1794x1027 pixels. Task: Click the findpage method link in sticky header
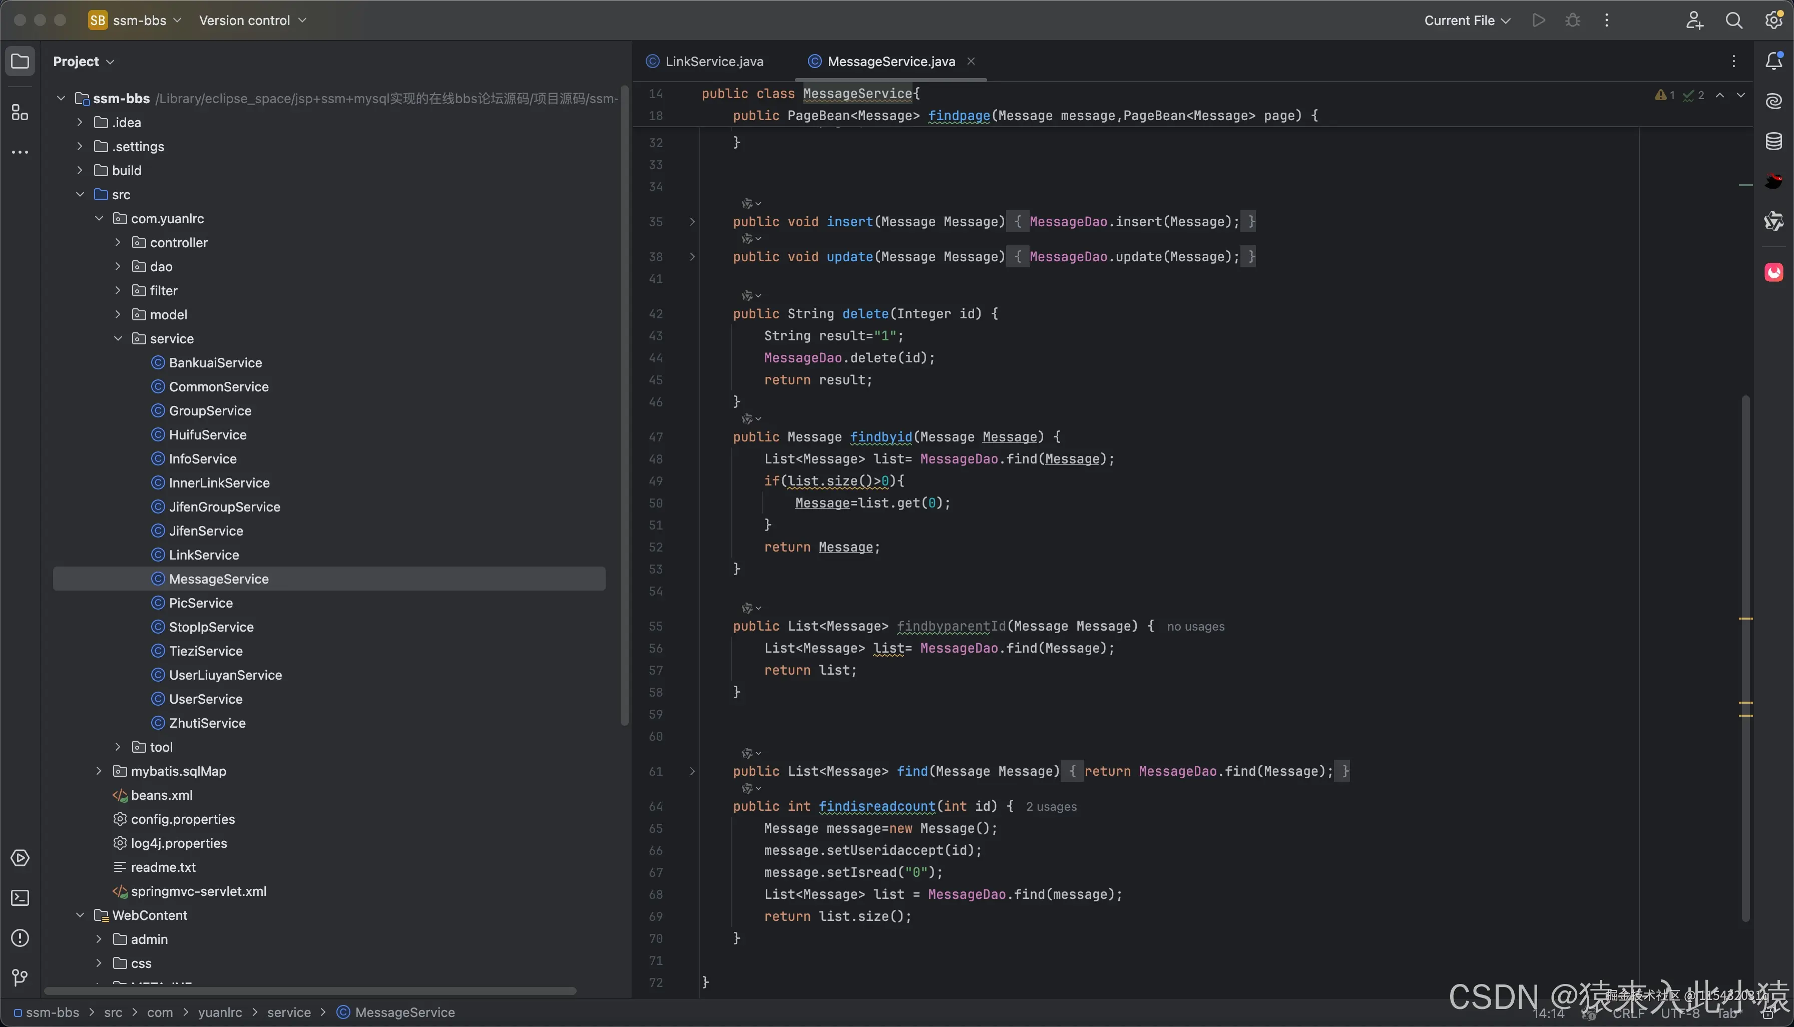[x=958, y=116]
